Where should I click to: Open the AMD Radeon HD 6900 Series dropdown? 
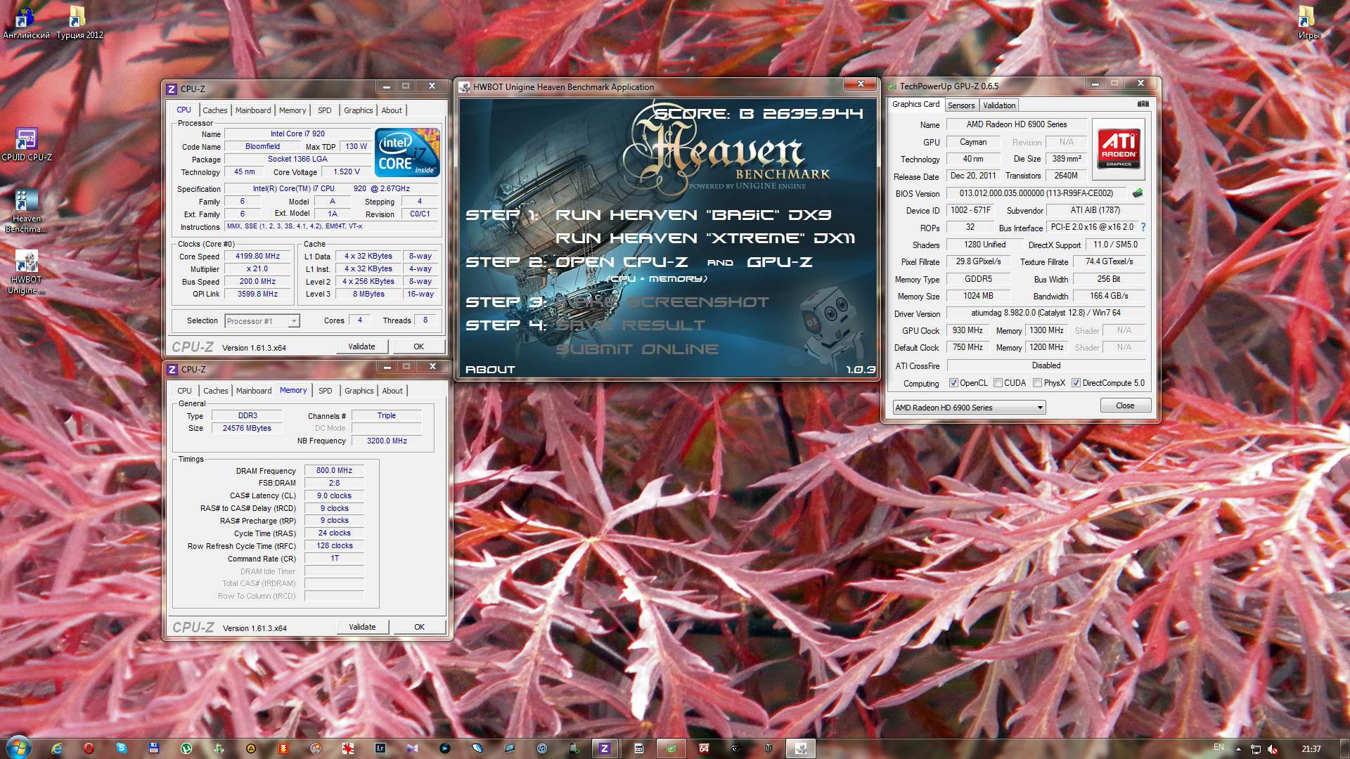click(969, 408)
